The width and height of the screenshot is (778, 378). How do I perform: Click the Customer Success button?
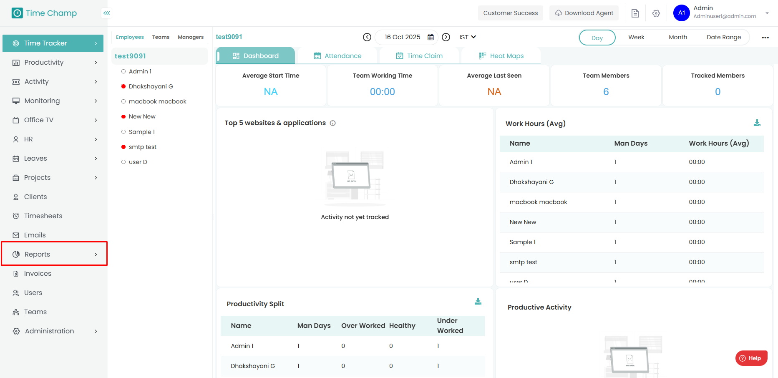[x=511, y=13]
